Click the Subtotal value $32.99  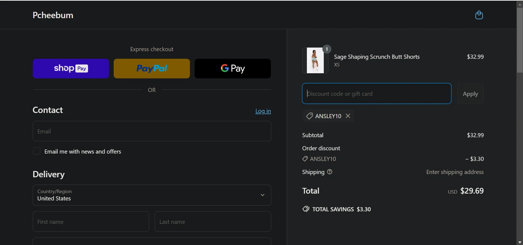pyautogui.click(x=475, y=135)
